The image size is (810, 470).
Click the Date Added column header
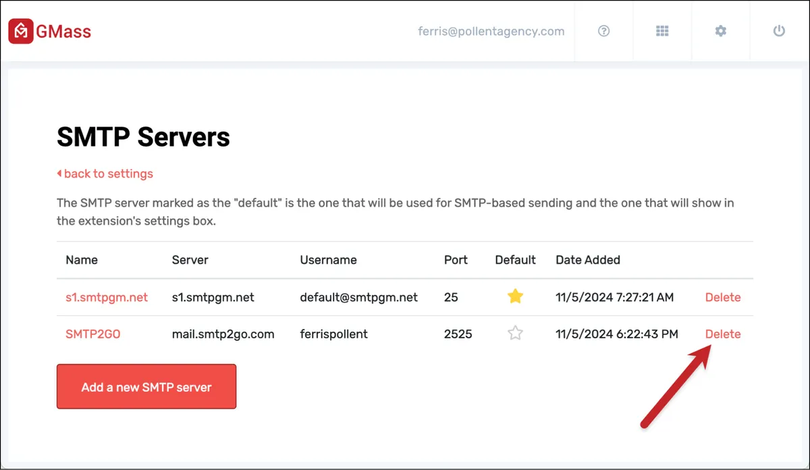588,260
